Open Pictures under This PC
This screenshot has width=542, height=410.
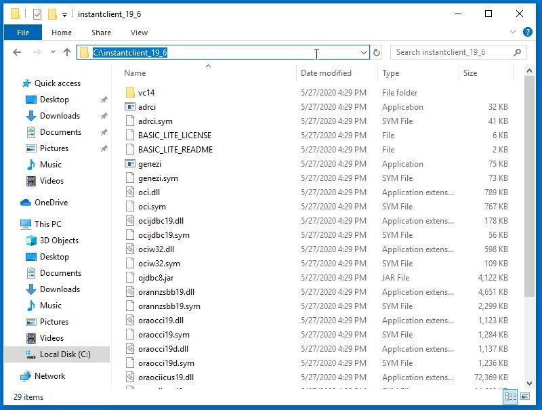click(x=47, y=321)
